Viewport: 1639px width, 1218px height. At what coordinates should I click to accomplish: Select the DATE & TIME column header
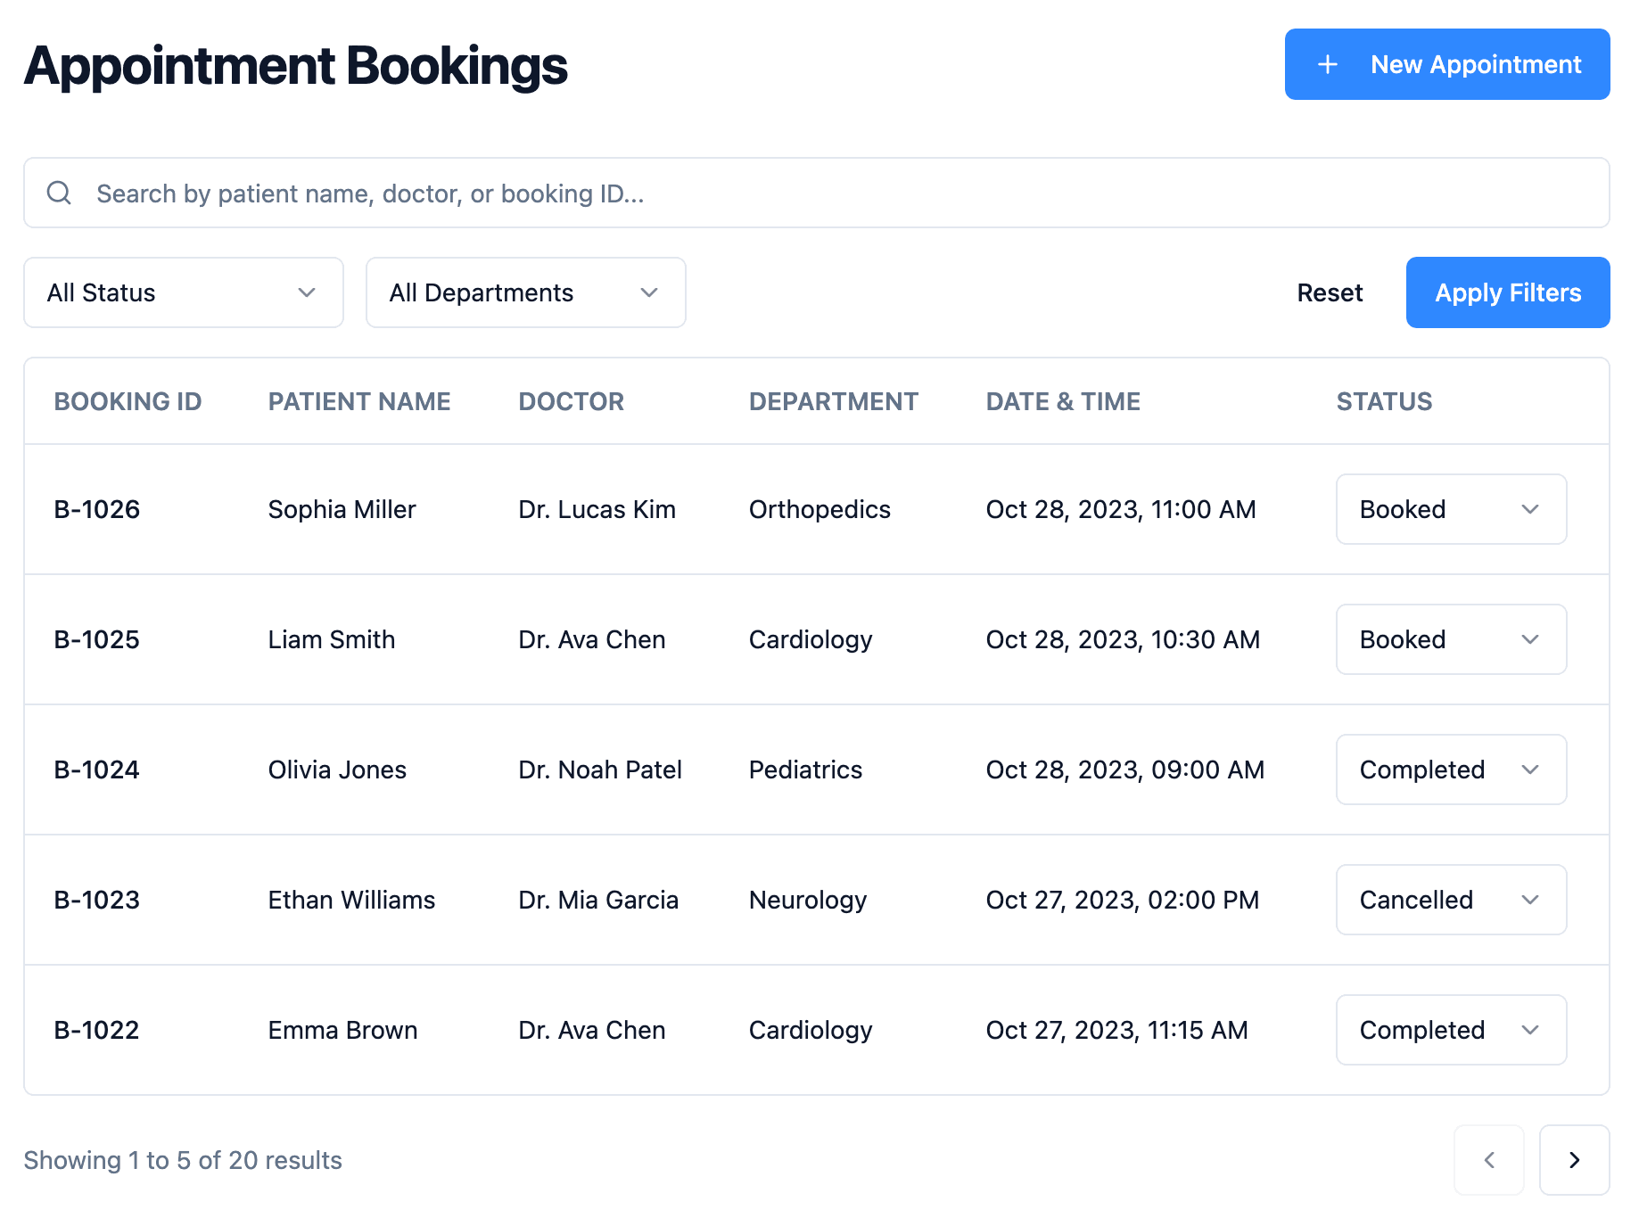(1063, 401)
